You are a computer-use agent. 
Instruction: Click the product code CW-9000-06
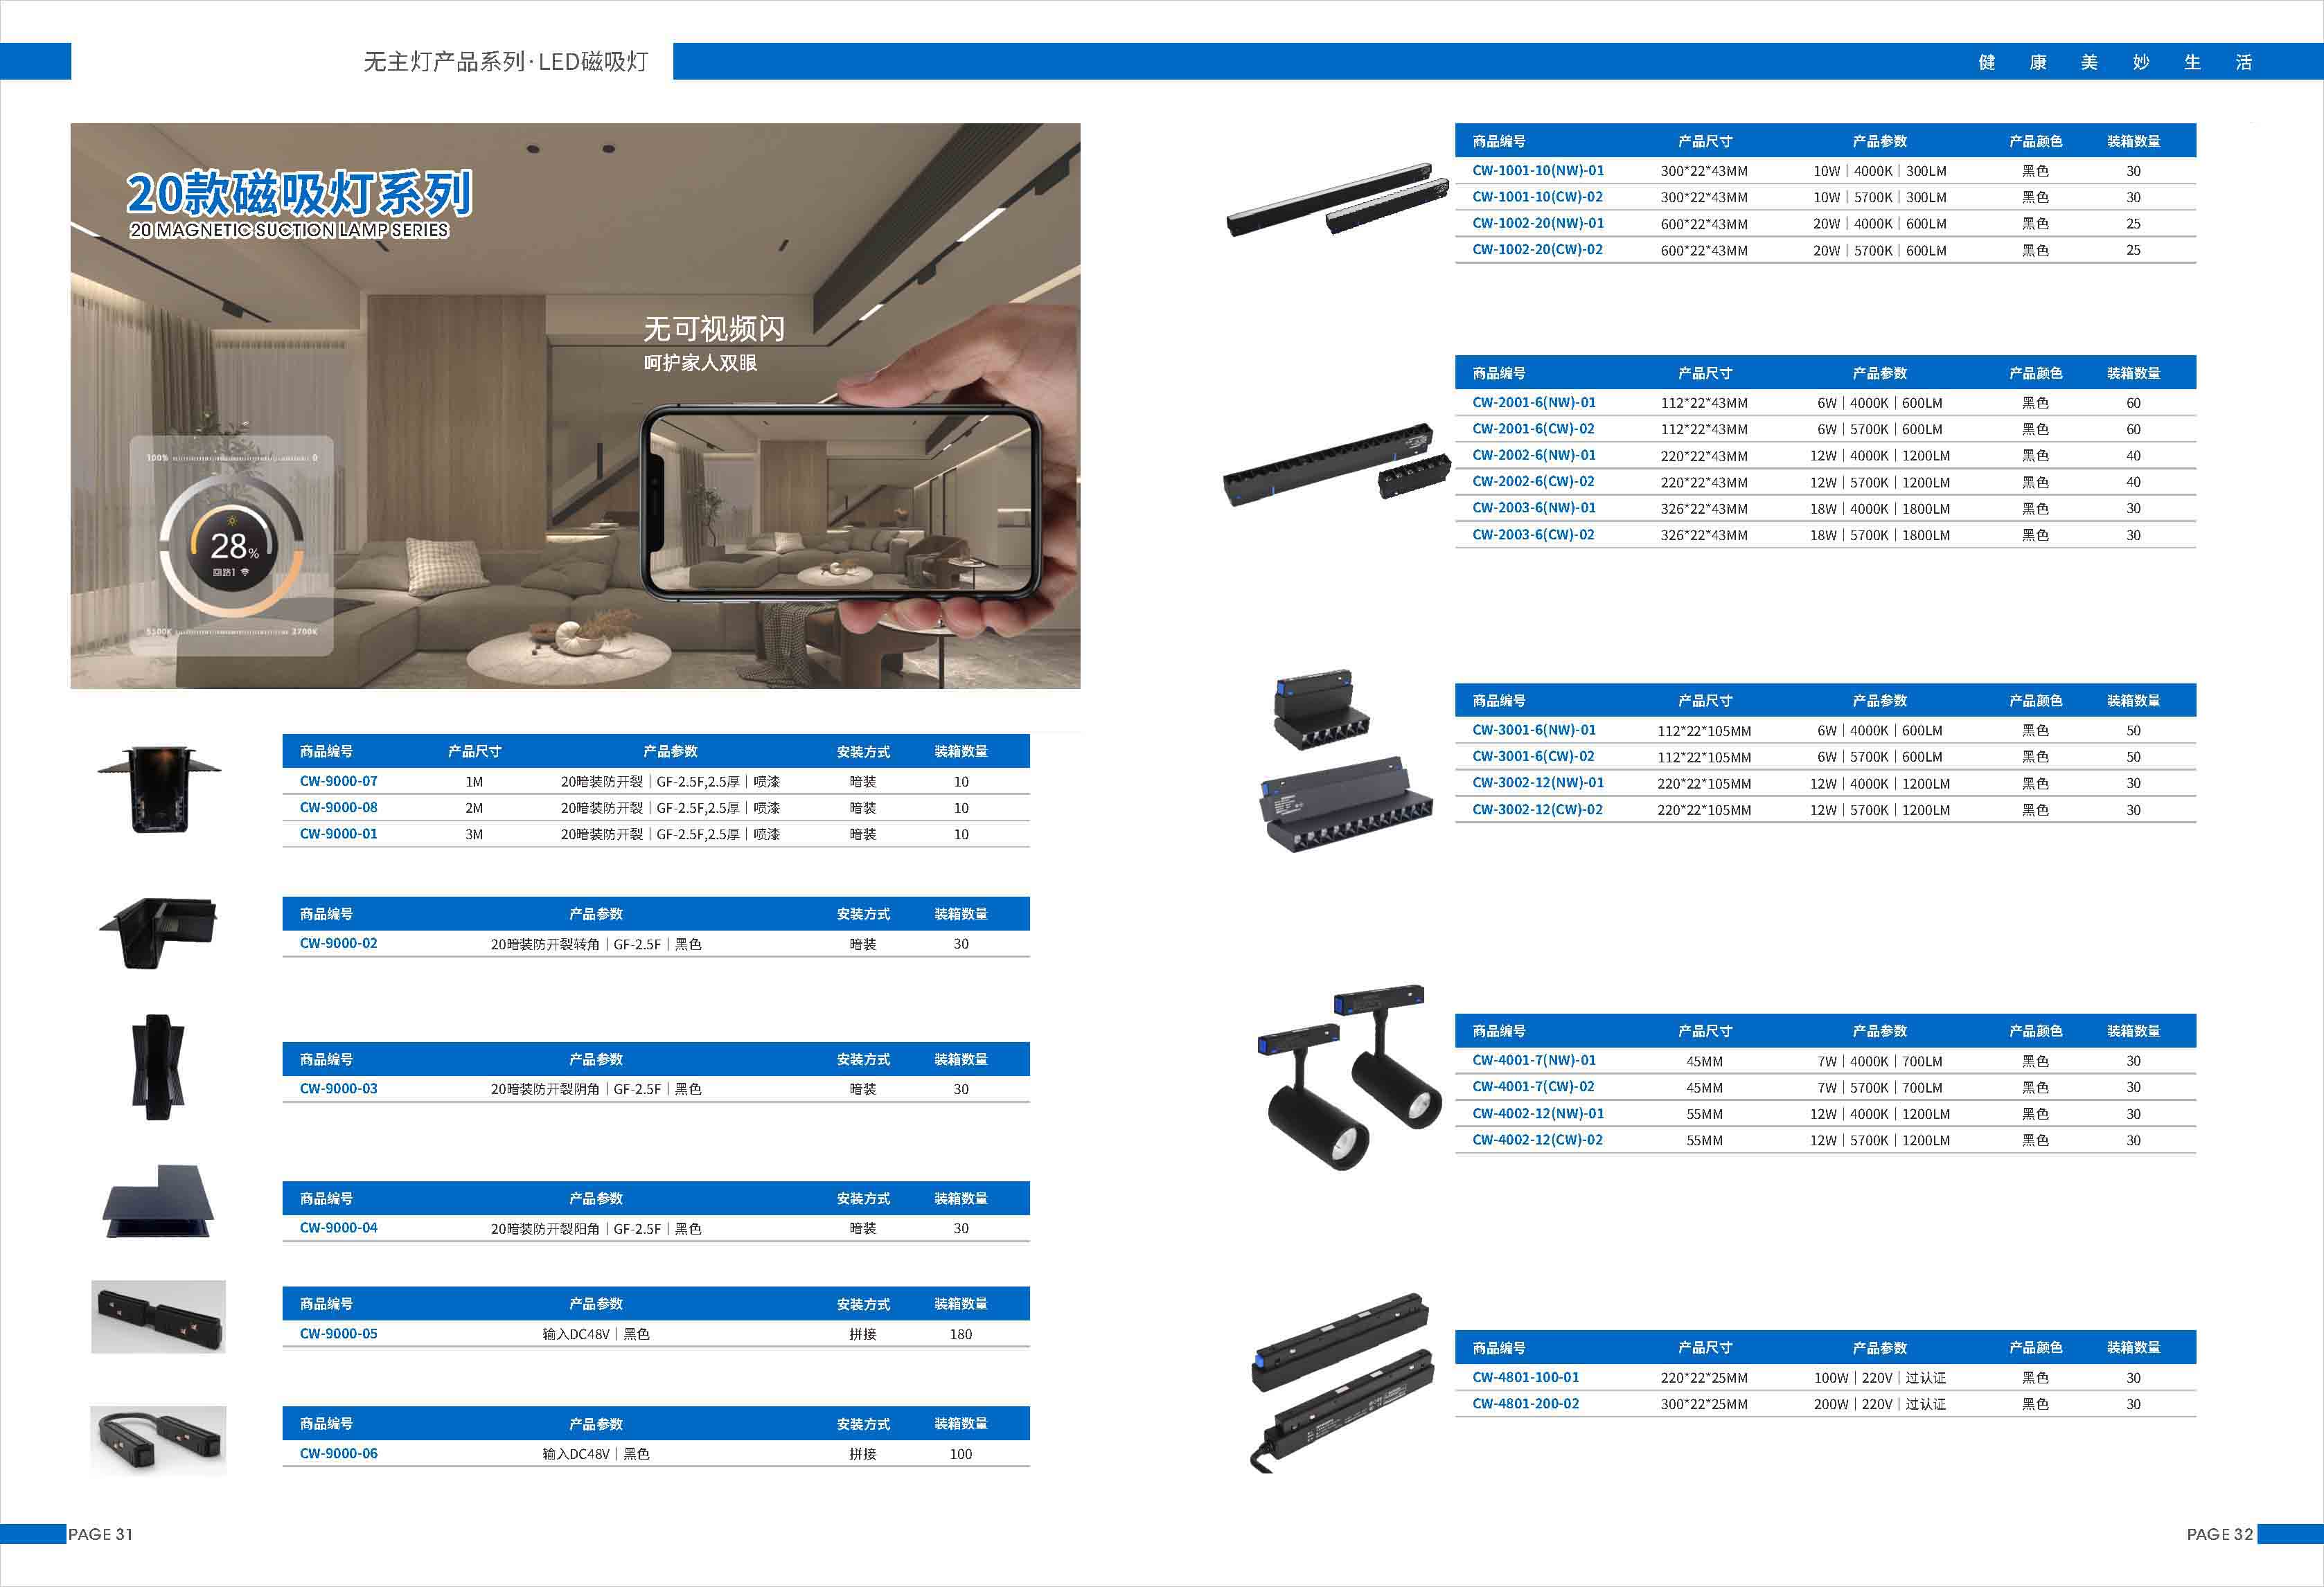(x=338, y=1454)
